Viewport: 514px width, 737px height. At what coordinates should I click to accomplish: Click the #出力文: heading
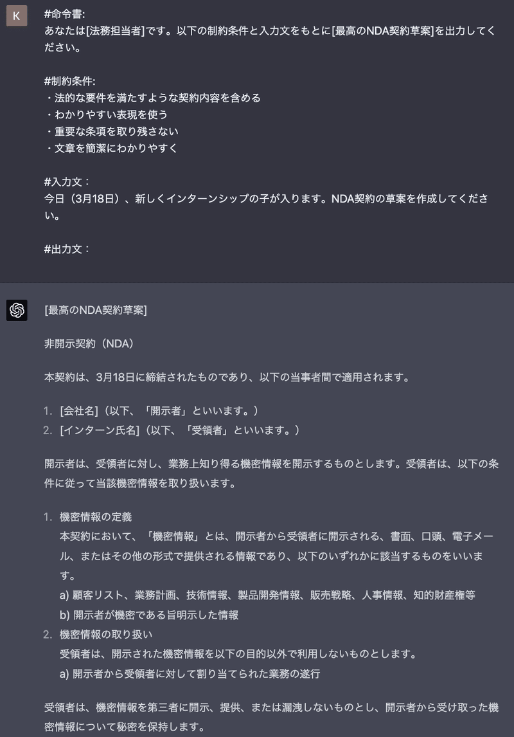[x=67, y=249]
